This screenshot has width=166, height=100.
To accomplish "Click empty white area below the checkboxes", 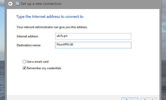I will pos(82,82).
